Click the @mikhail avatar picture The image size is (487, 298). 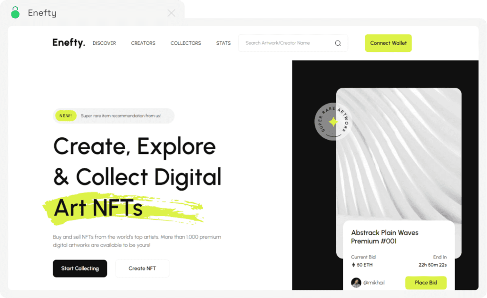tap(356, 282)
